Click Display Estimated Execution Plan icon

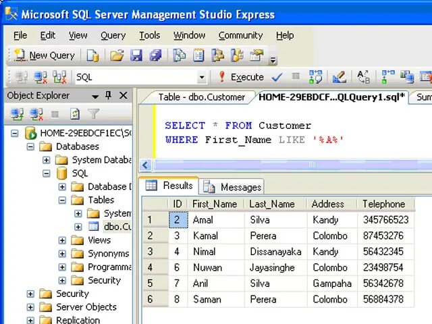coord(315,77)
